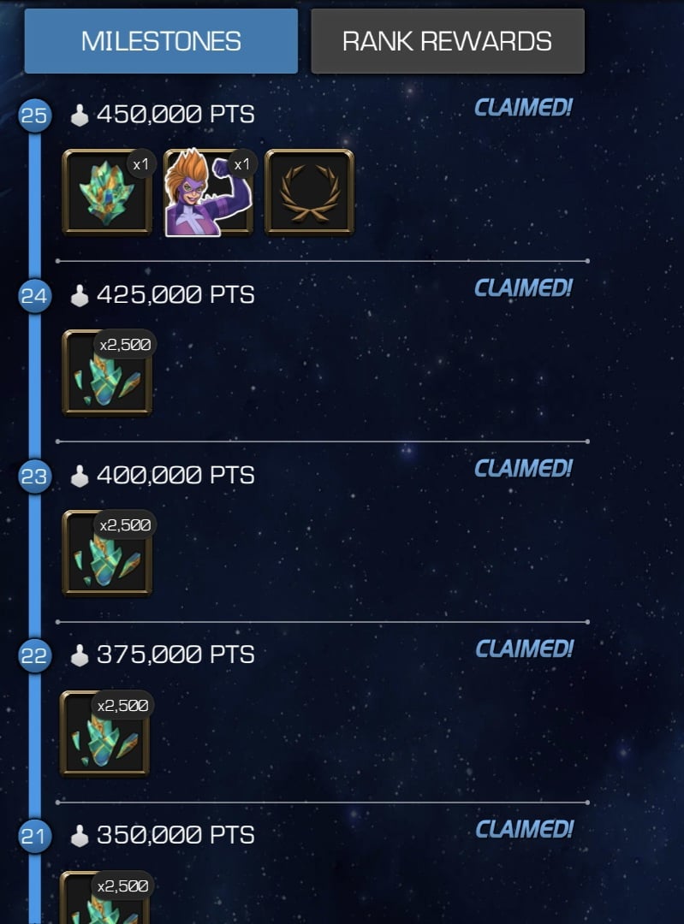Click the 425,000 PTS milestone heading
This screenshot has width=684, height=924.
pos(175,294)
